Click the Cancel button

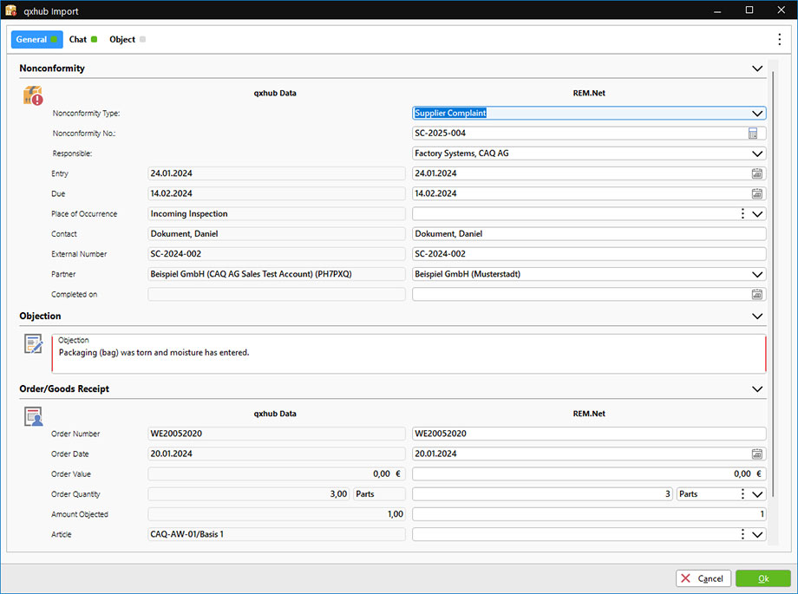click(x=703, y=578)
